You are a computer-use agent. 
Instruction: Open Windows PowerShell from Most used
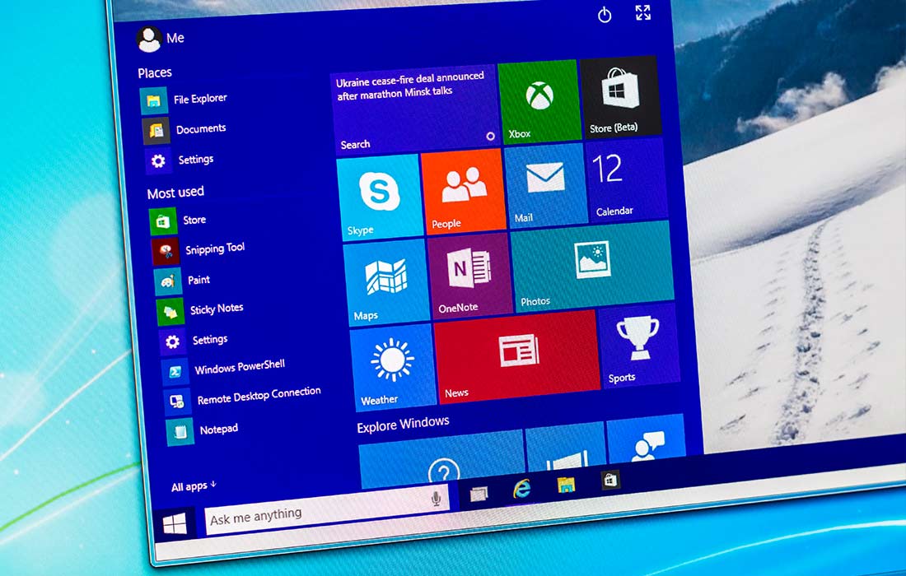point(240,364)
